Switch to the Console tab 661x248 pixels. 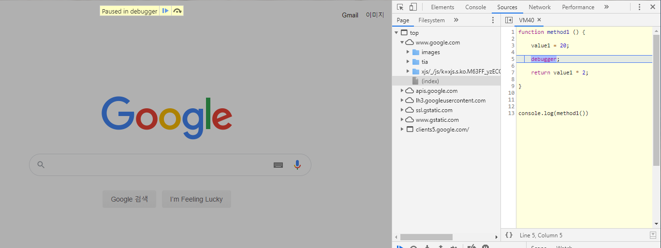pyautogui.click(x=476, y=7)
